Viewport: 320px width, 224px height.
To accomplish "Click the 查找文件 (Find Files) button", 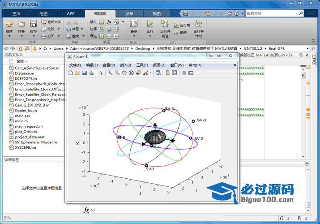I will click(51, 22).
